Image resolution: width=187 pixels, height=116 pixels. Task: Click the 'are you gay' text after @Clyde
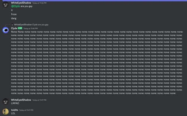[x=27, y=6]
